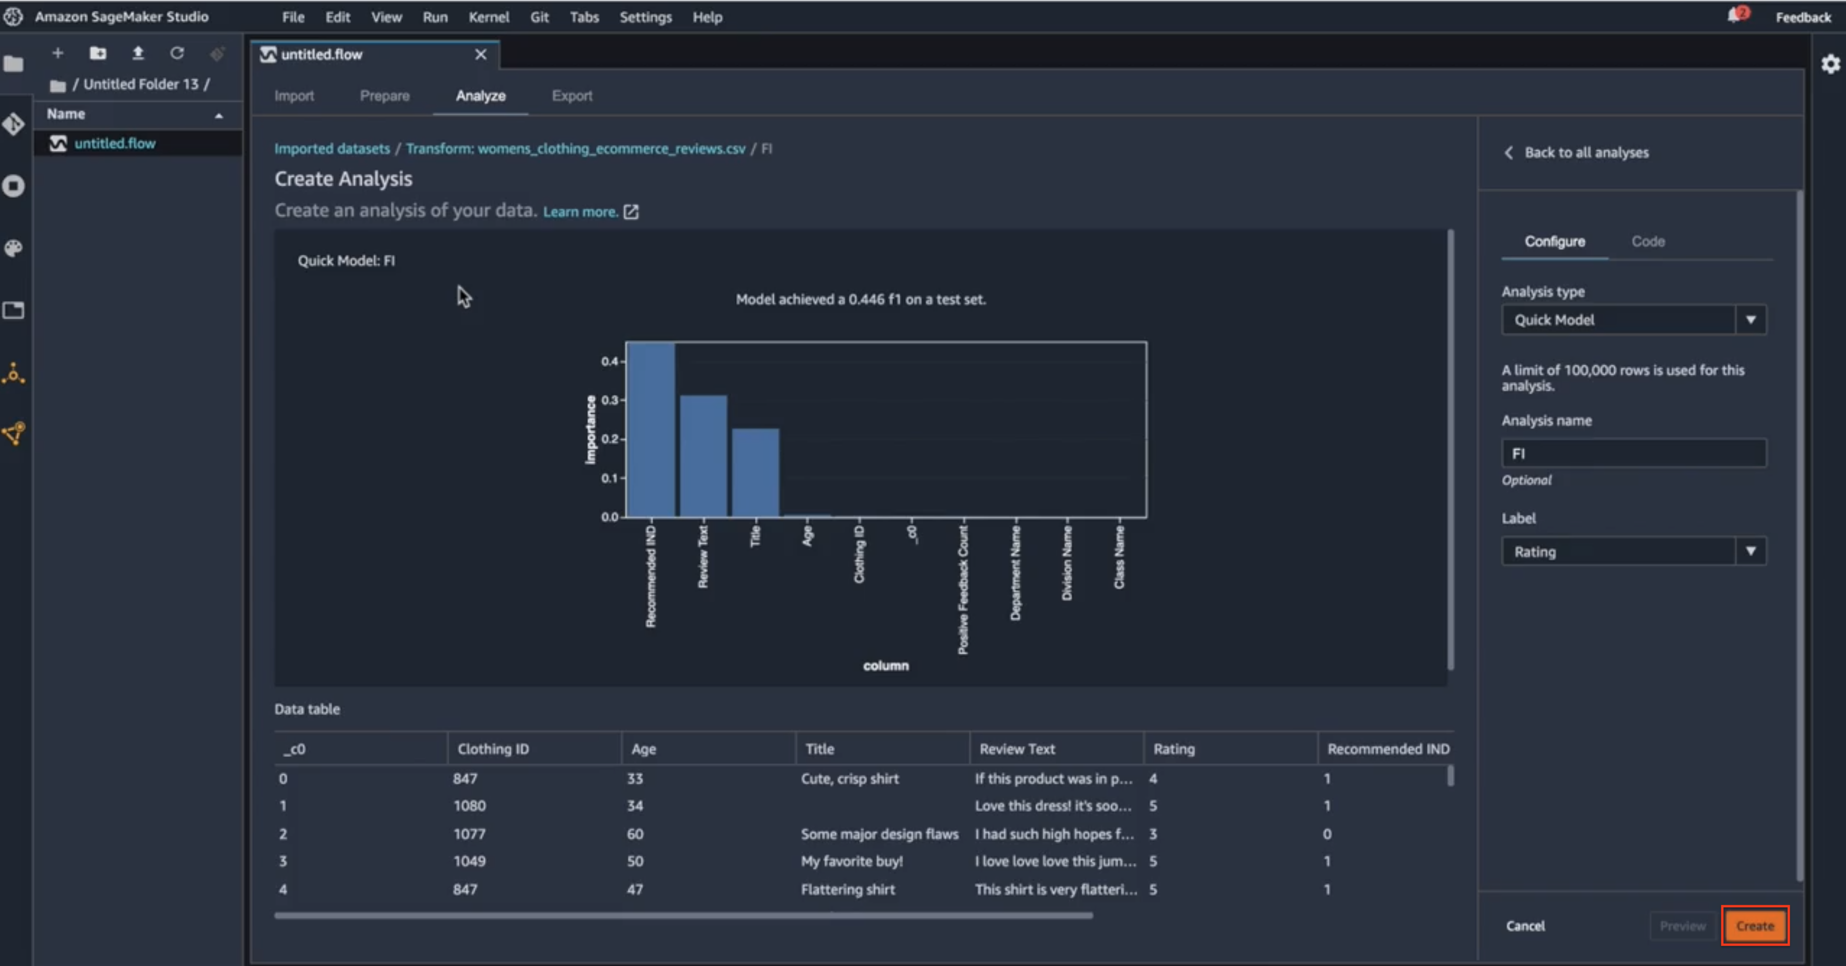The image size is (1846, 966).
Task: Click the Analysis name input field
Action: click(x=1634, y=453)
